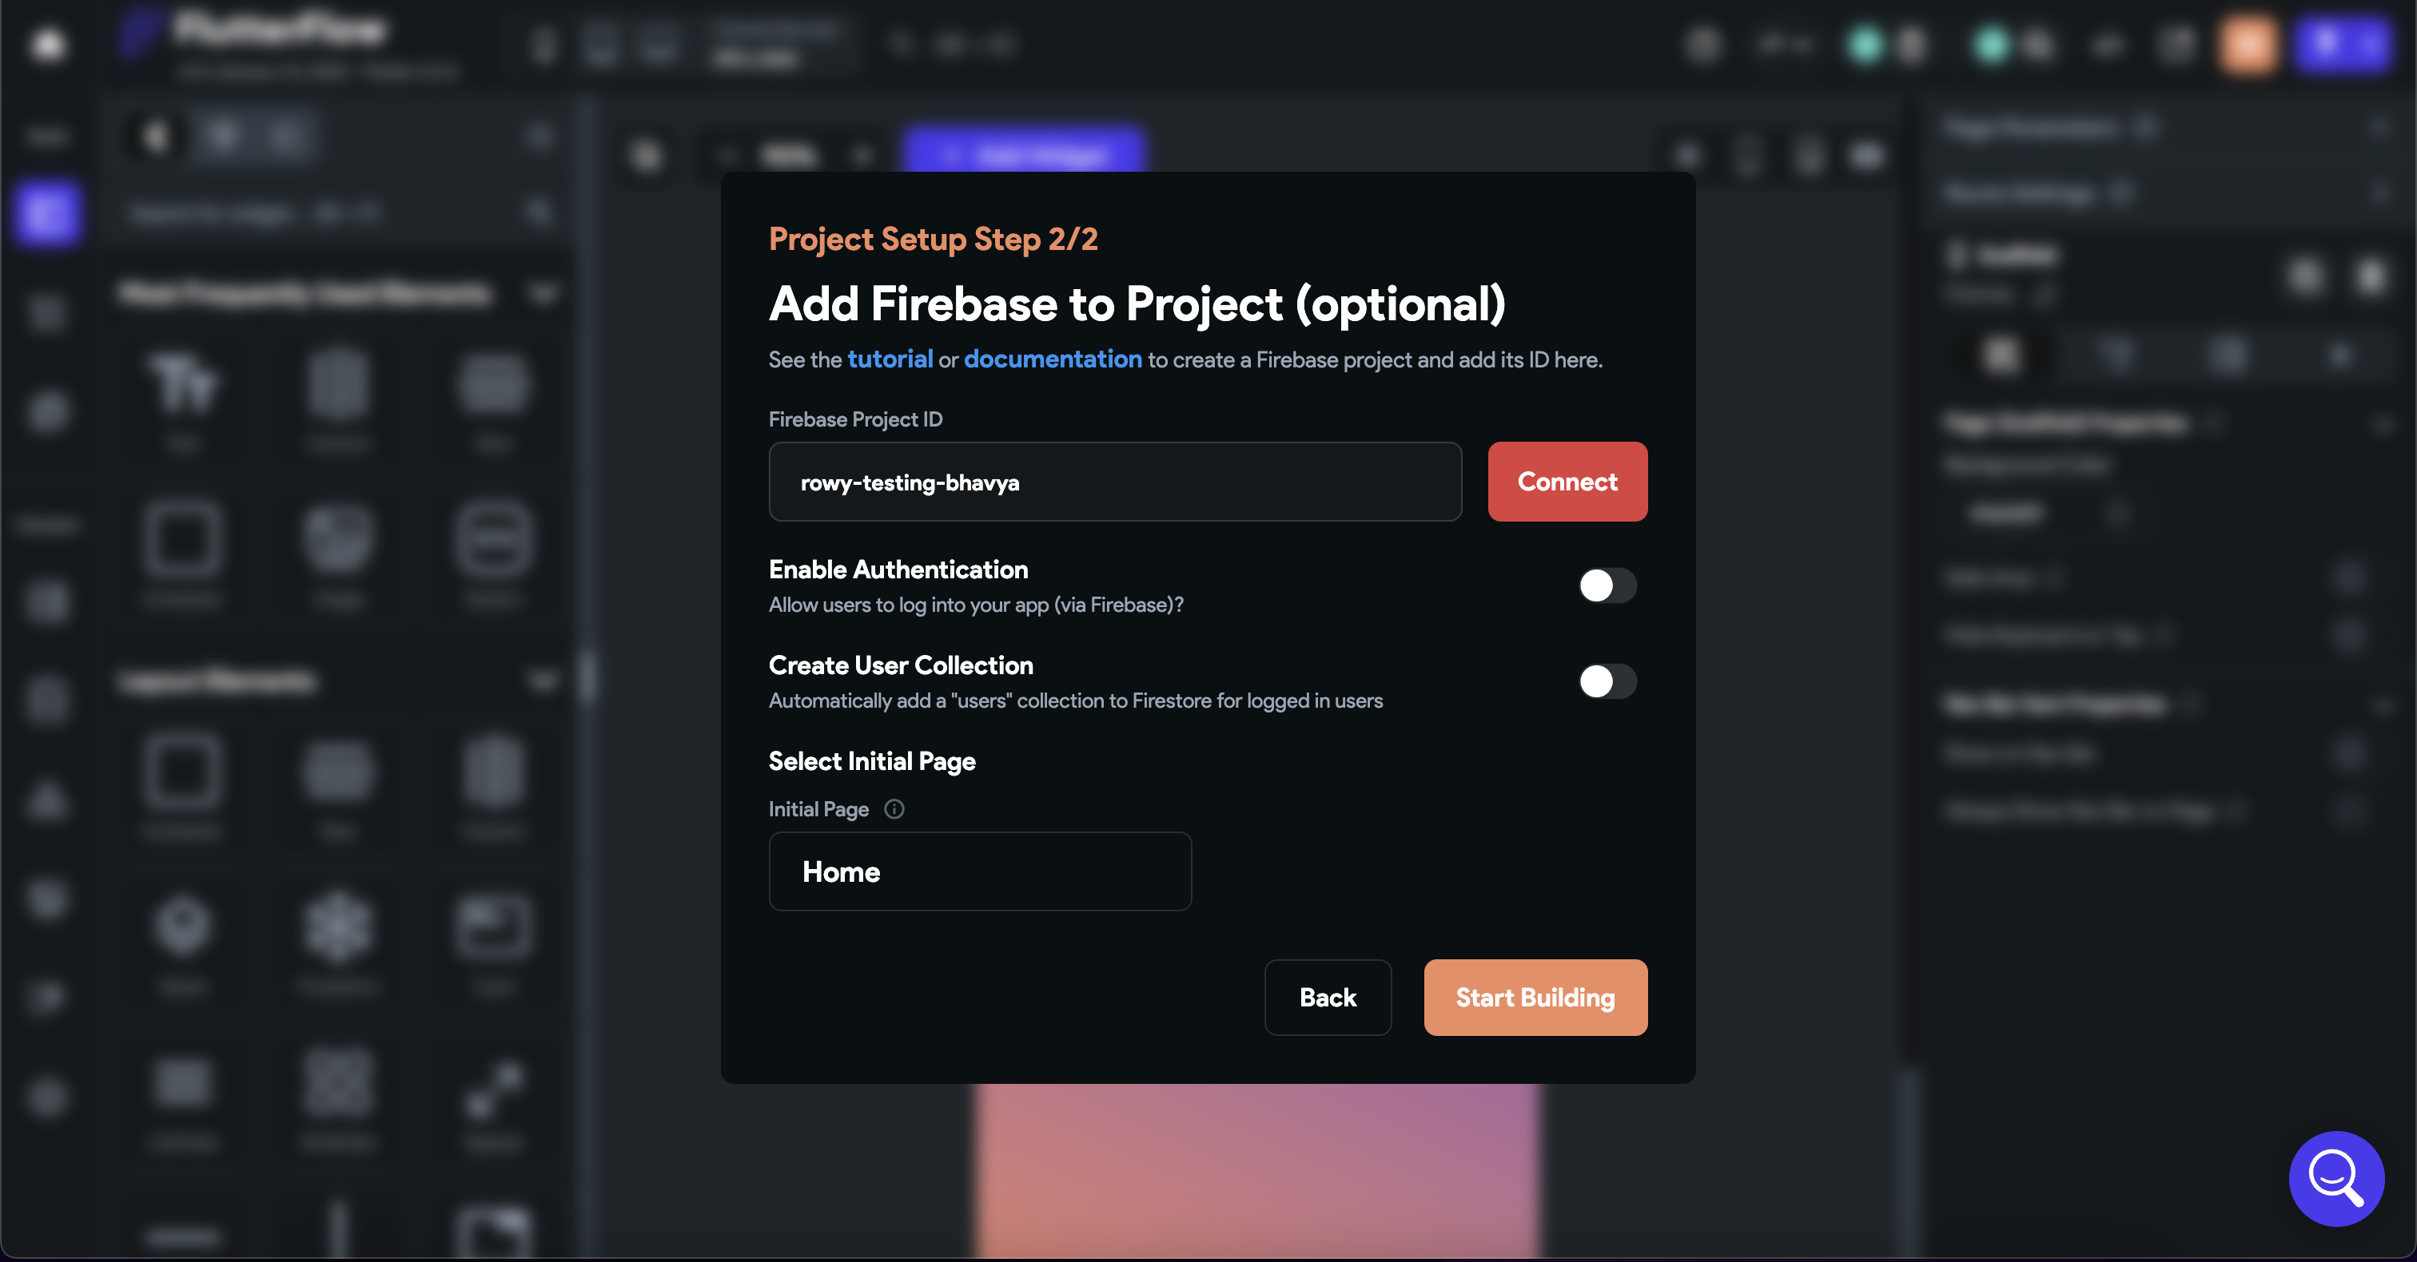
Task: Open the Initial Page Home dropdown
Action: [980, 872]
